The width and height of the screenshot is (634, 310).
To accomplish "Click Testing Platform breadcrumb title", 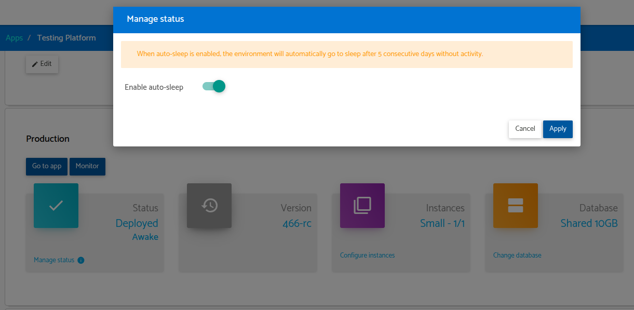I will pos(66,38).
